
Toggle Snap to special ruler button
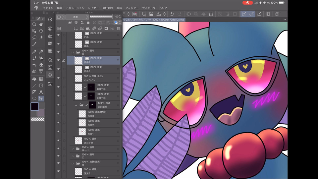(x=251, y=14)
